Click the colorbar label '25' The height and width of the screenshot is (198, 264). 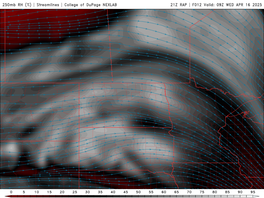point(75,192)
